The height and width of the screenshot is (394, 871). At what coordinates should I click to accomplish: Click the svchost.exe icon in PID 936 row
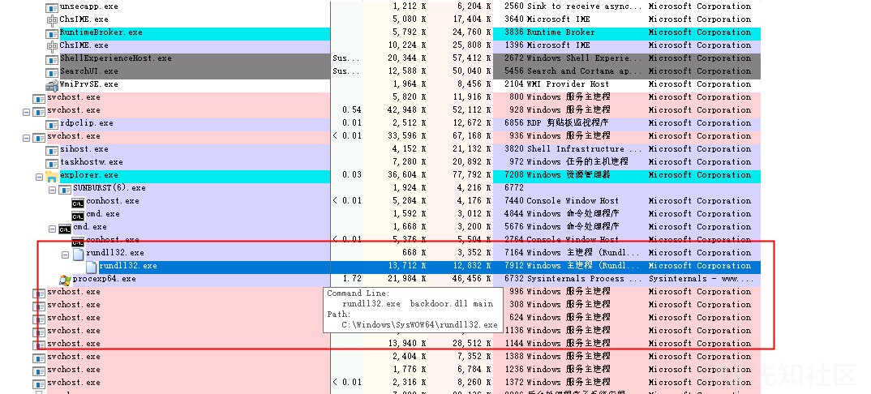[39, 137]
